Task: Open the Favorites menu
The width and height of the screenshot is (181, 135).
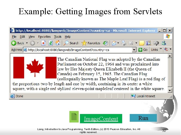Action: pos(44,36)
